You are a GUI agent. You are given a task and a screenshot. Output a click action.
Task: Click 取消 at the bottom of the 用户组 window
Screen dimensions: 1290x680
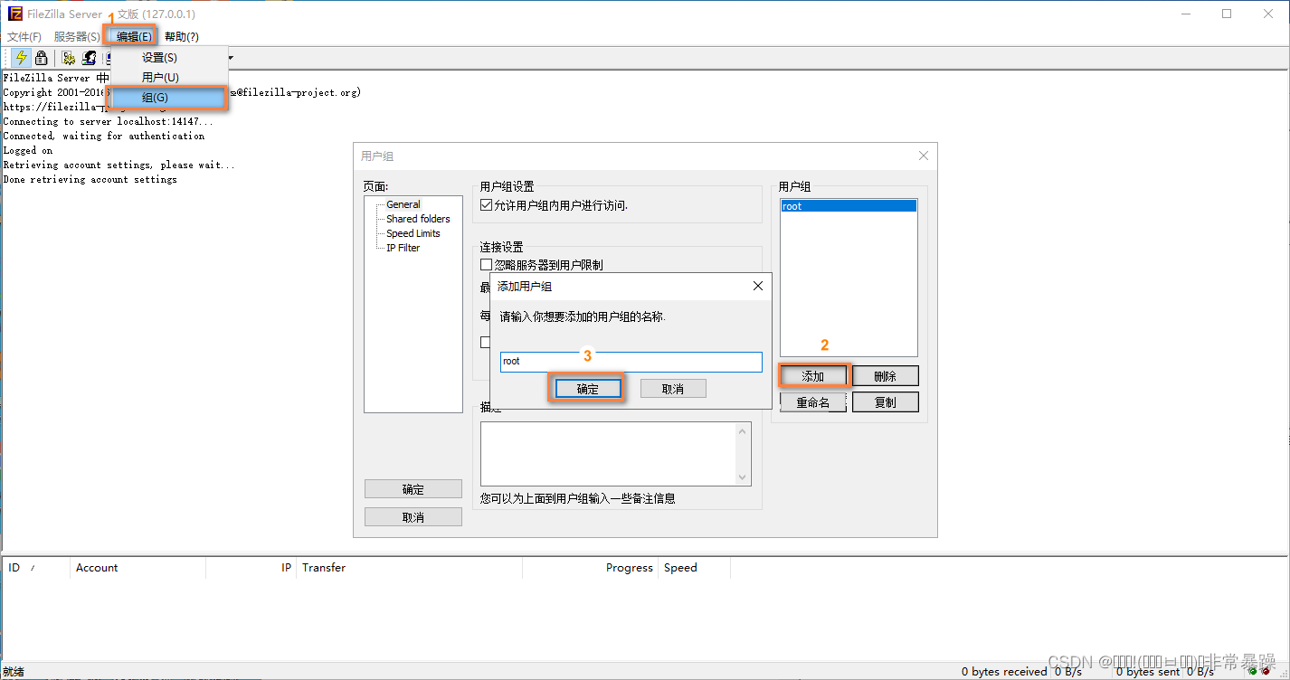pos(413,517)
